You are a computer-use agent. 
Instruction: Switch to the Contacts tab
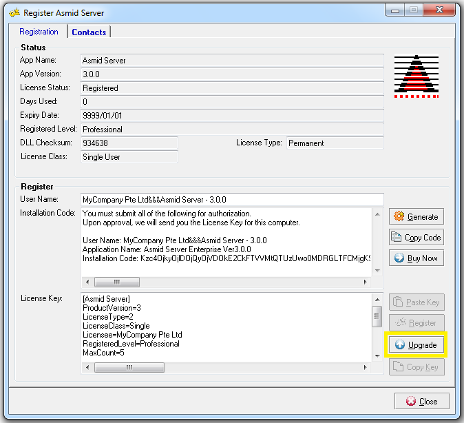[x=89, y=32]
